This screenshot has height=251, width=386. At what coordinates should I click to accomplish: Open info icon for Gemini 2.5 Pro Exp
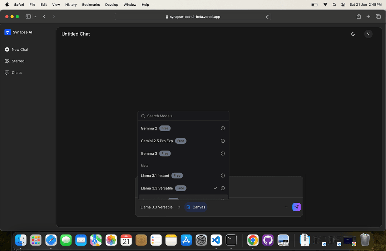click(x=223, y=141)
